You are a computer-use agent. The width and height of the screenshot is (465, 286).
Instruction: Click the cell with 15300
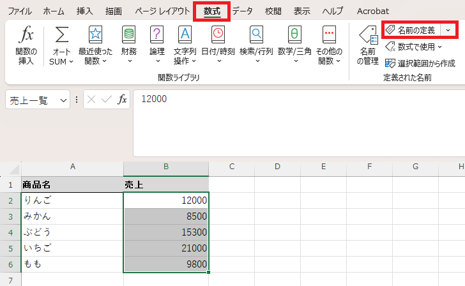coord(166,232)
